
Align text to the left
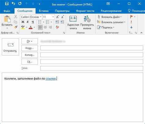[40, 27]
